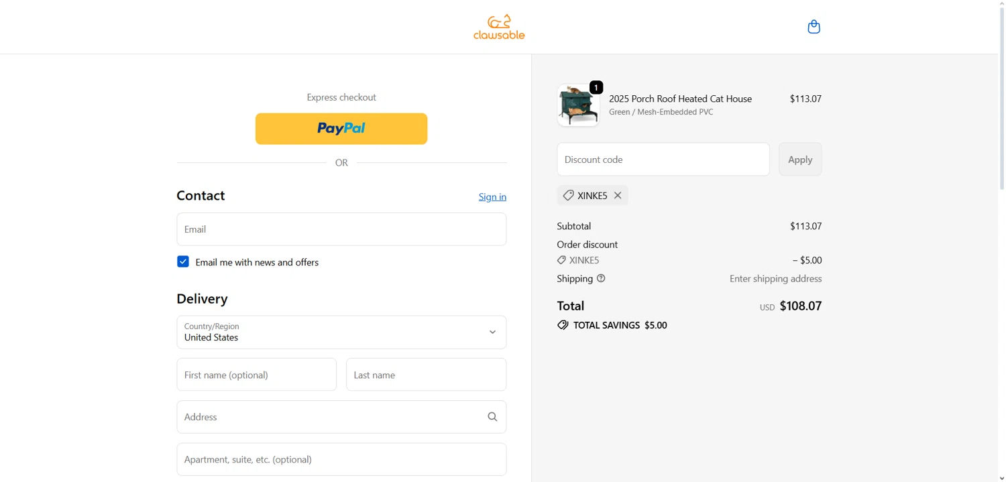Click the cat house product thumbnail
The height and width of the screenshot is (482, 1006).
click(x=578, y=106)
